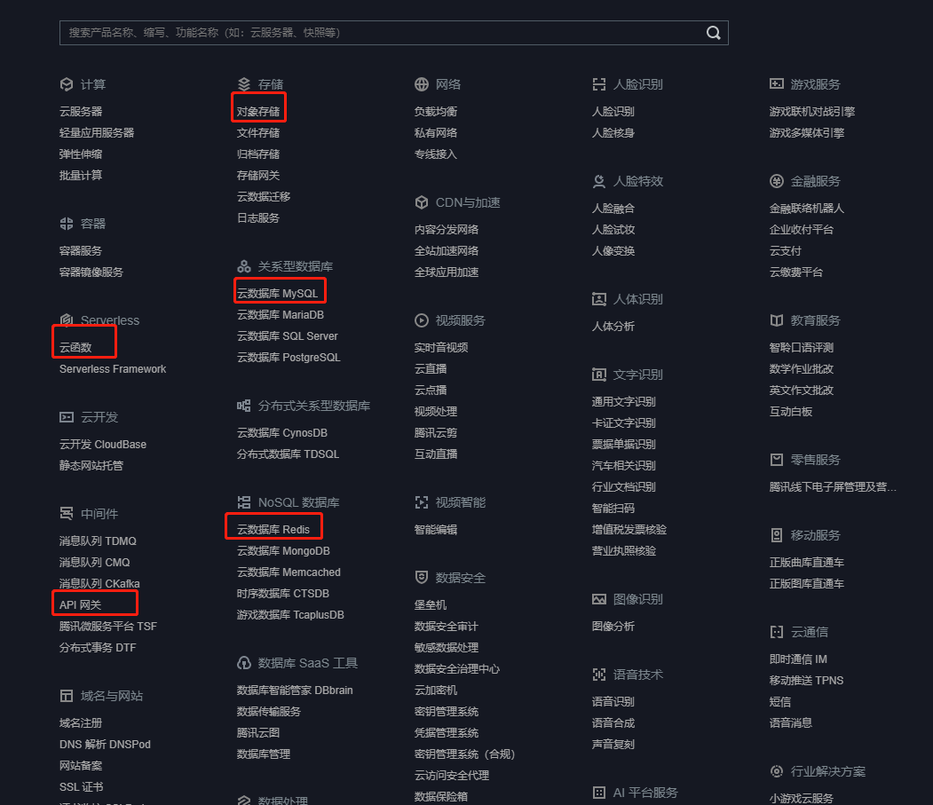The image size is (933, 805).
Task: Click the 数据安全 category icon
Action: 423,577
